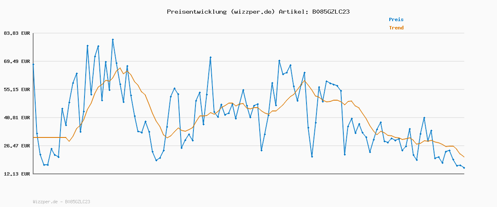Screen dimensions: 497x207
Task: Click the highest peak of the blue price line
Action: coord(113,39)
